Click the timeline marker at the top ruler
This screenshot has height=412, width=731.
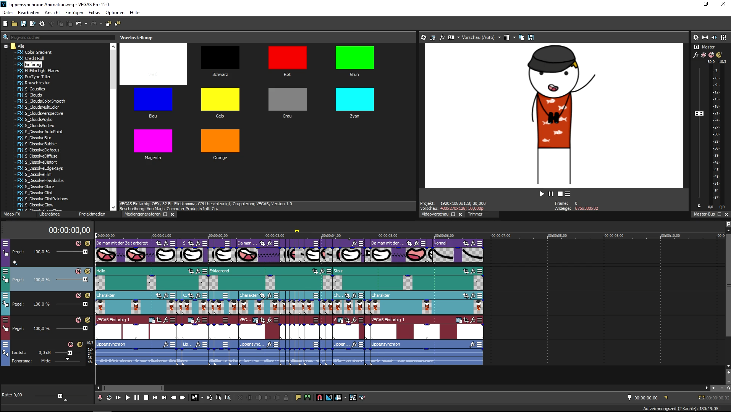(x=297, y=231)
